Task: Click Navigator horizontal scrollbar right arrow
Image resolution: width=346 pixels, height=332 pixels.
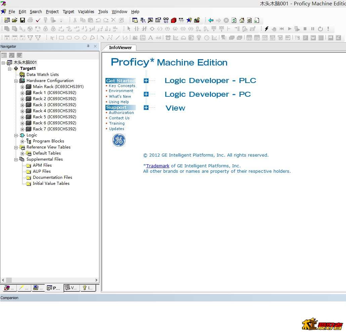Action: point(96,280)
